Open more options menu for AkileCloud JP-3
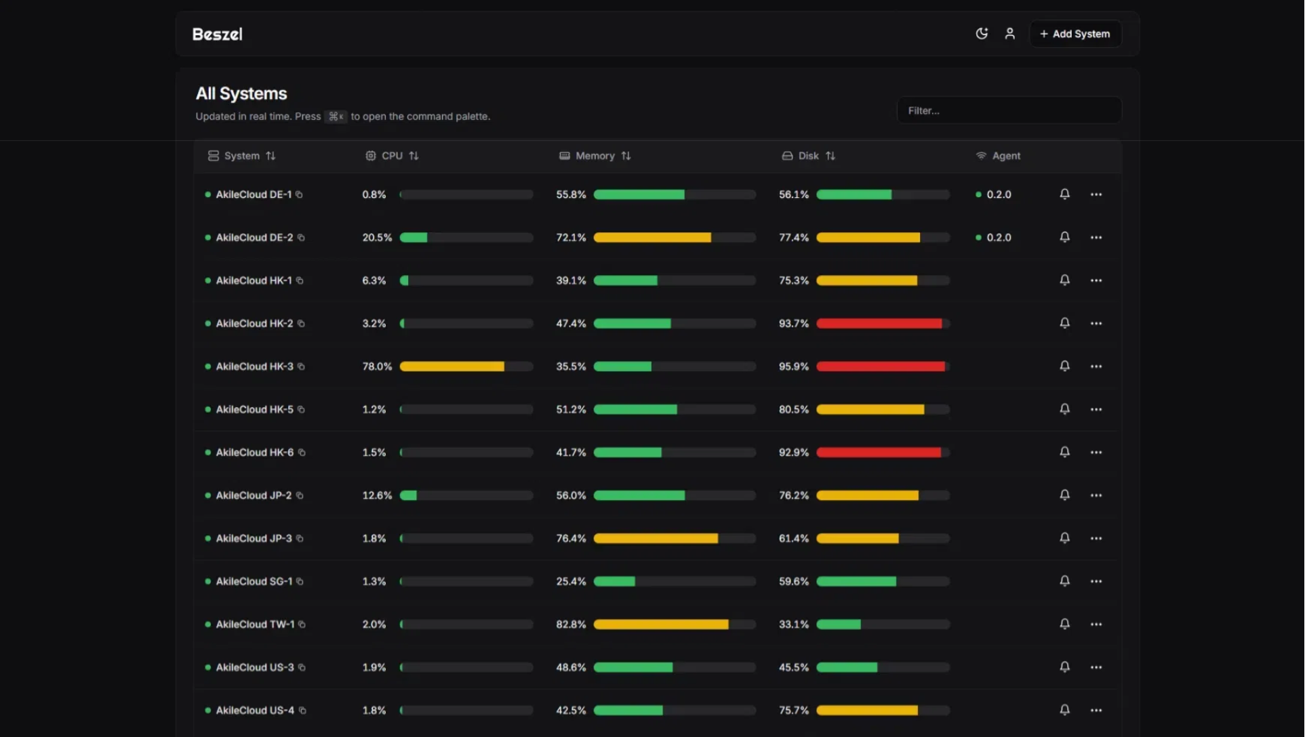This screenshot has height=737, width=1305. click(x=1096, y=539)
